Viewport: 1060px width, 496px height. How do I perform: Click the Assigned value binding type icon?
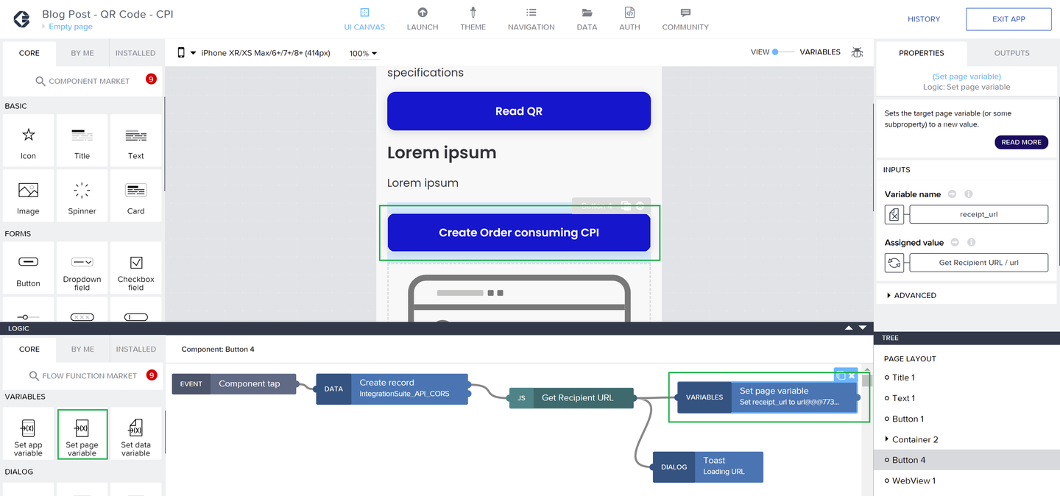pyautogui.click(x=894, y=263)
